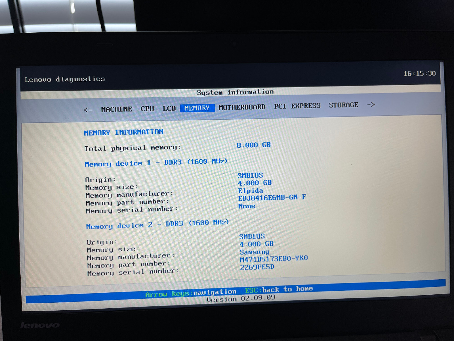The image size is (454, 341).
Task: Select the right arrow in tab bar
Action: coord(371,105)
